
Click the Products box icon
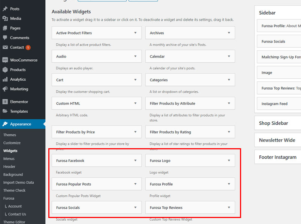coord(5,70)
